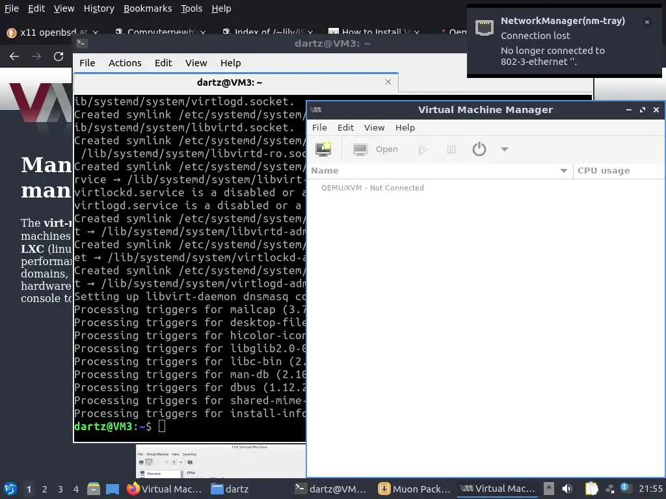Image resolution: width=666 pixels, height=499 pixels.
Task: Switch to Muon Package Manager taskbar entry
Action: (x=414, y=489)
